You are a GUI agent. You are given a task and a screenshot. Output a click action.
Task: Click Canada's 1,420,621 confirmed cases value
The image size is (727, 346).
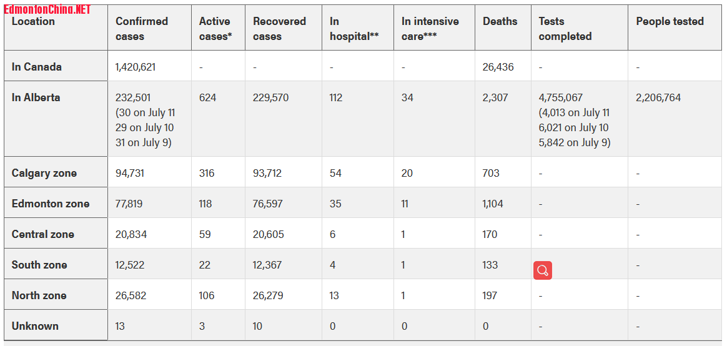(136, 67)
